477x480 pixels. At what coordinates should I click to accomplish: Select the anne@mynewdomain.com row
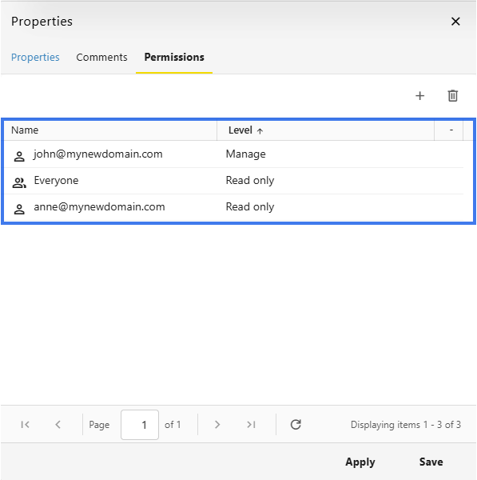(x=234, y=207)
